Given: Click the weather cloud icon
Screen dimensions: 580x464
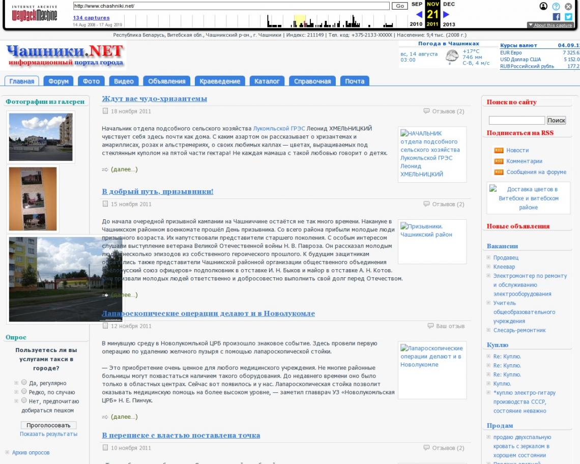Looking at the screenshot, I should pyautogui.click(x=452, y=56).
